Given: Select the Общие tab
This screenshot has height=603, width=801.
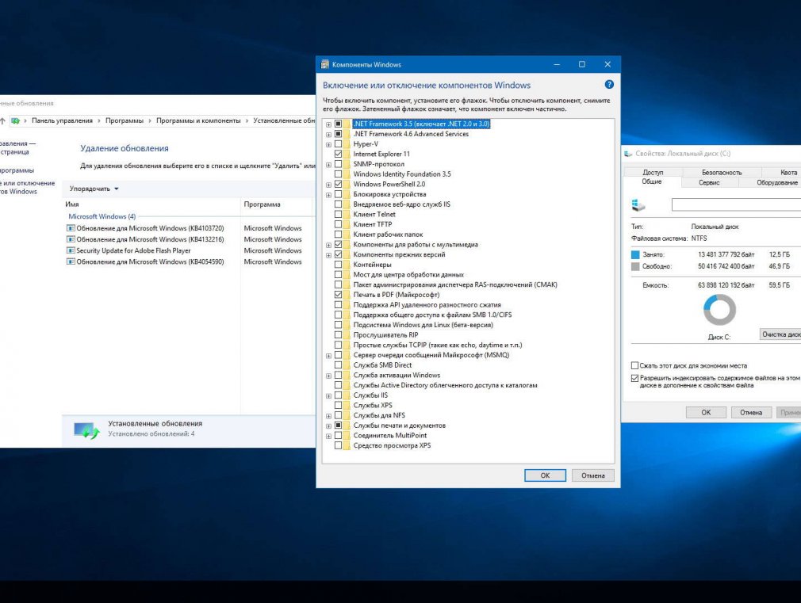Looking at the screenshot, I should tap(652, 181).
